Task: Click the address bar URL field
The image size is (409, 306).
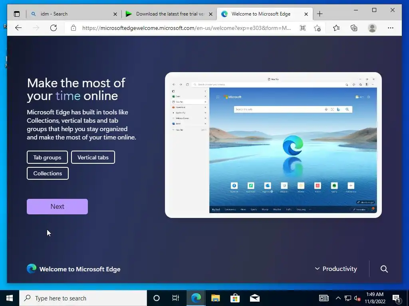Action: 186,28
